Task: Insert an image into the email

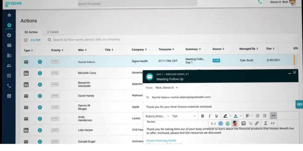Action: 243,123
